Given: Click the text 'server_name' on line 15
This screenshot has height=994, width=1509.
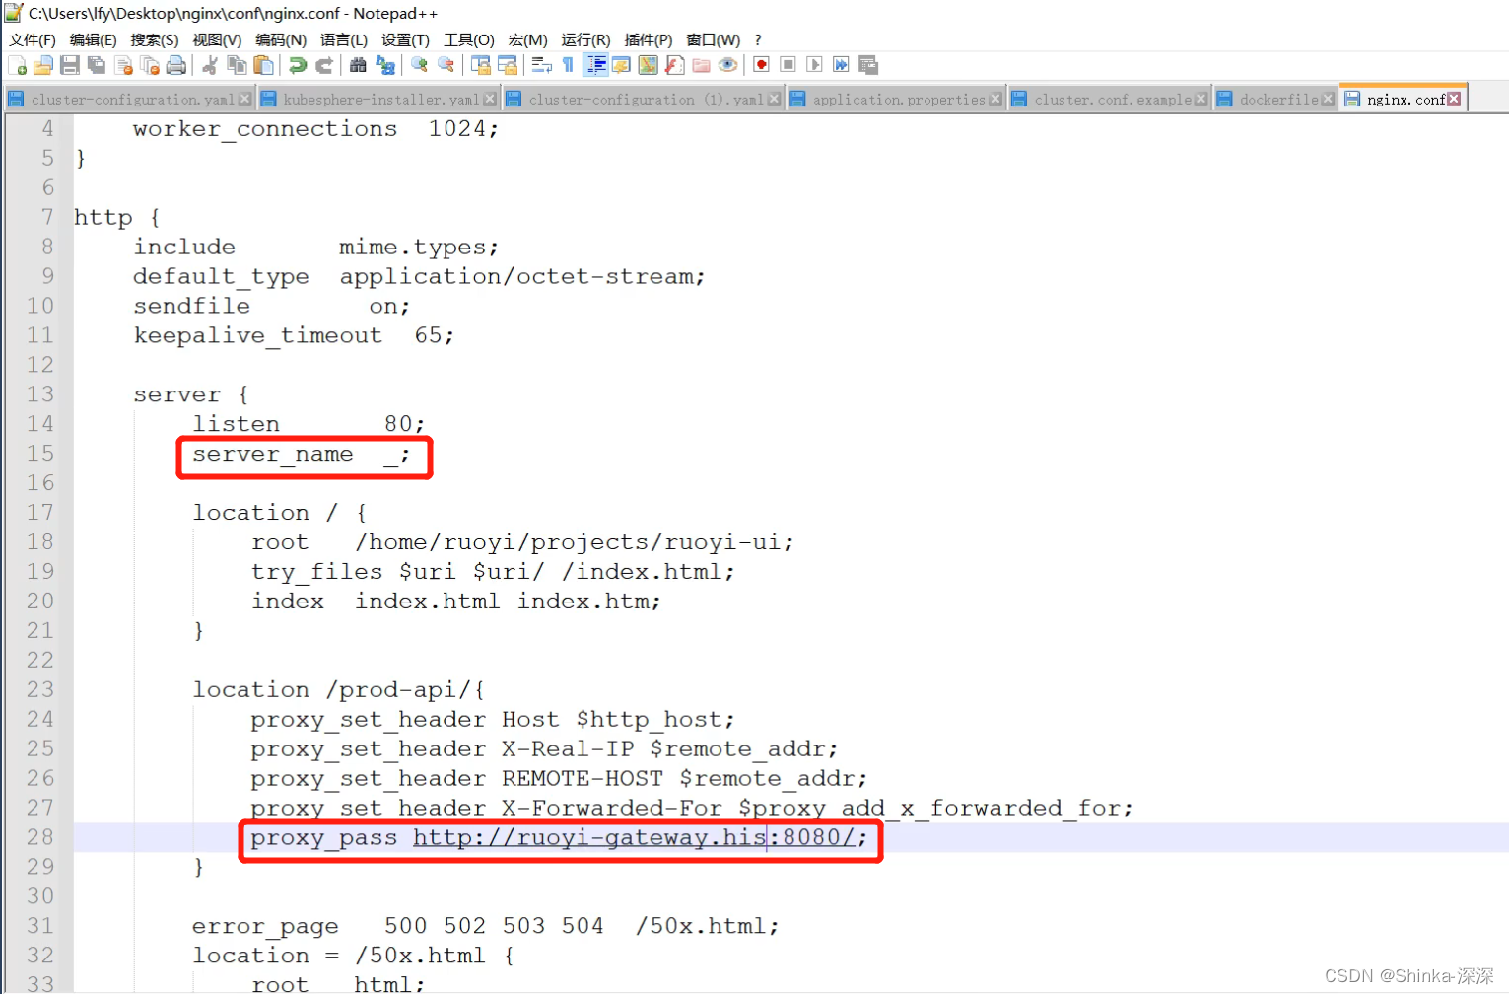Looking at the screenshot, I should pos(272,454).
